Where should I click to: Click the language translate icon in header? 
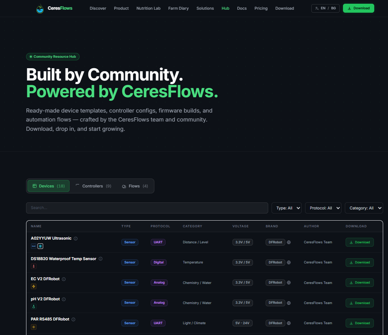point(317,8)
